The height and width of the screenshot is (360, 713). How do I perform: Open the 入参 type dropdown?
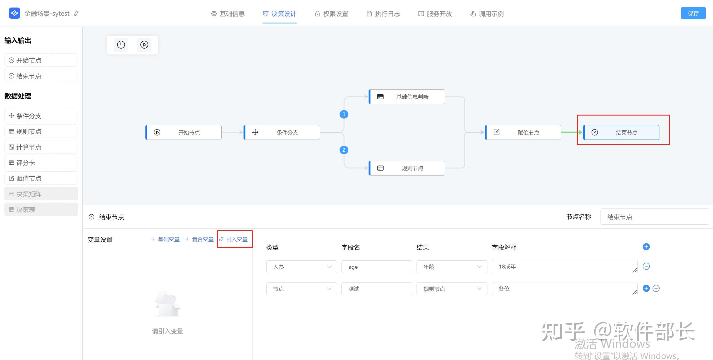[x=301, y=267]
